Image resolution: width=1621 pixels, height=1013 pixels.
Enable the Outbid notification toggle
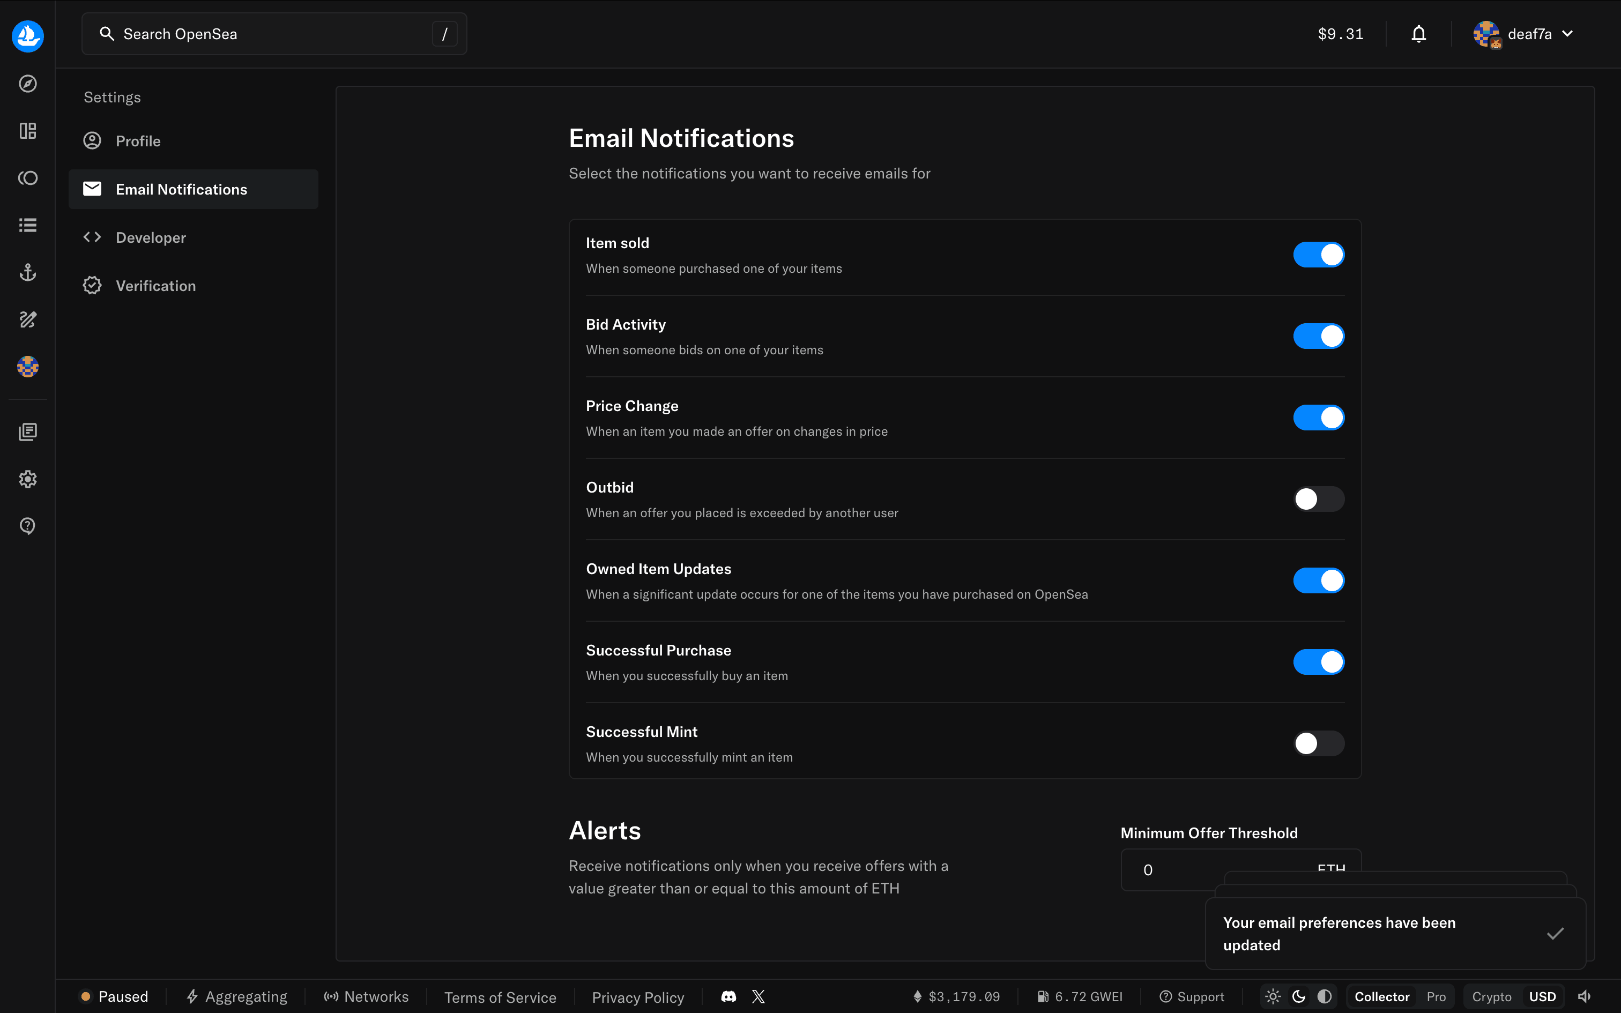click(x=1318, y=499)
